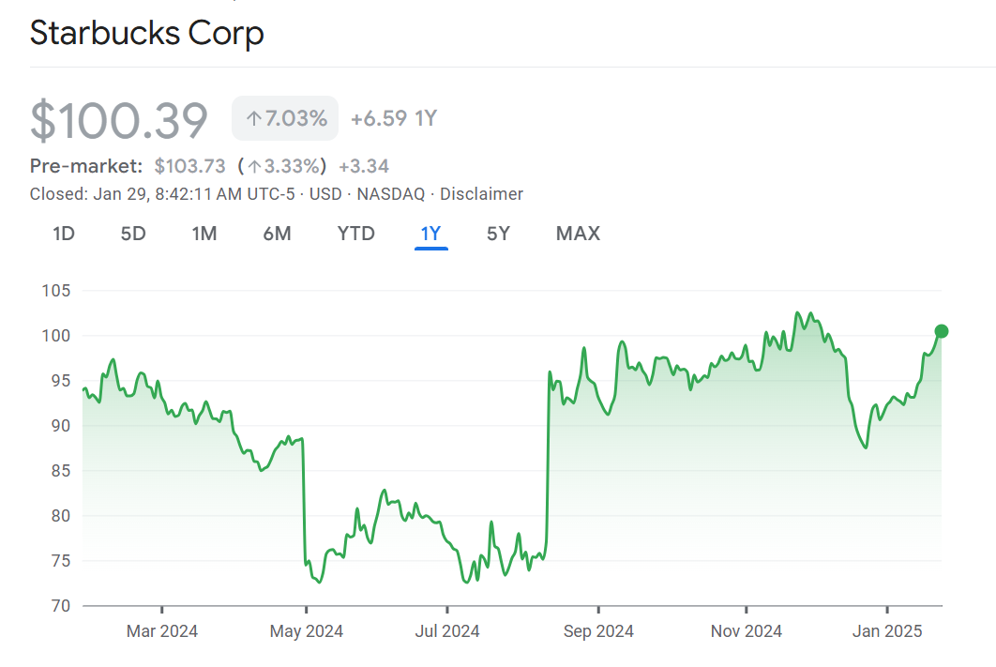The width and height of the screenshot is (996, 667).
Task: Click the up arrow in the 7.03% badge
Action: click(x=252, y=119)
